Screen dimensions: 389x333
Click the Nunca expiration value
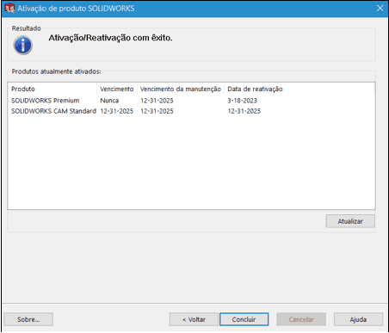pos(109,101)
